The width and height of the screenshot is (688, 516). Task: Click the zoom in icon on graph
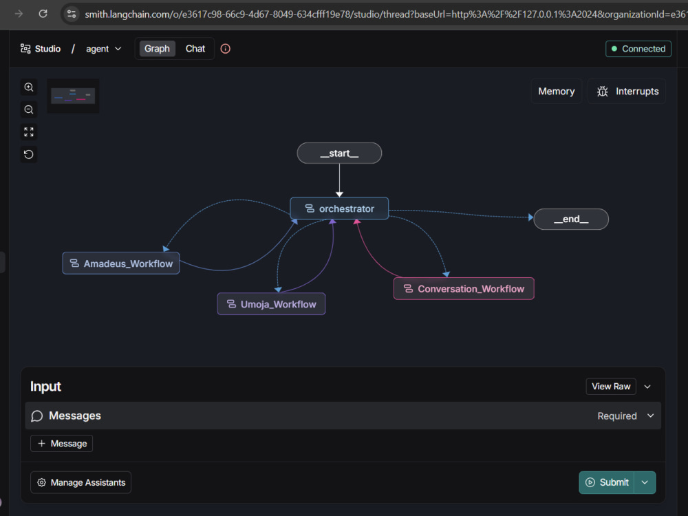29,87
